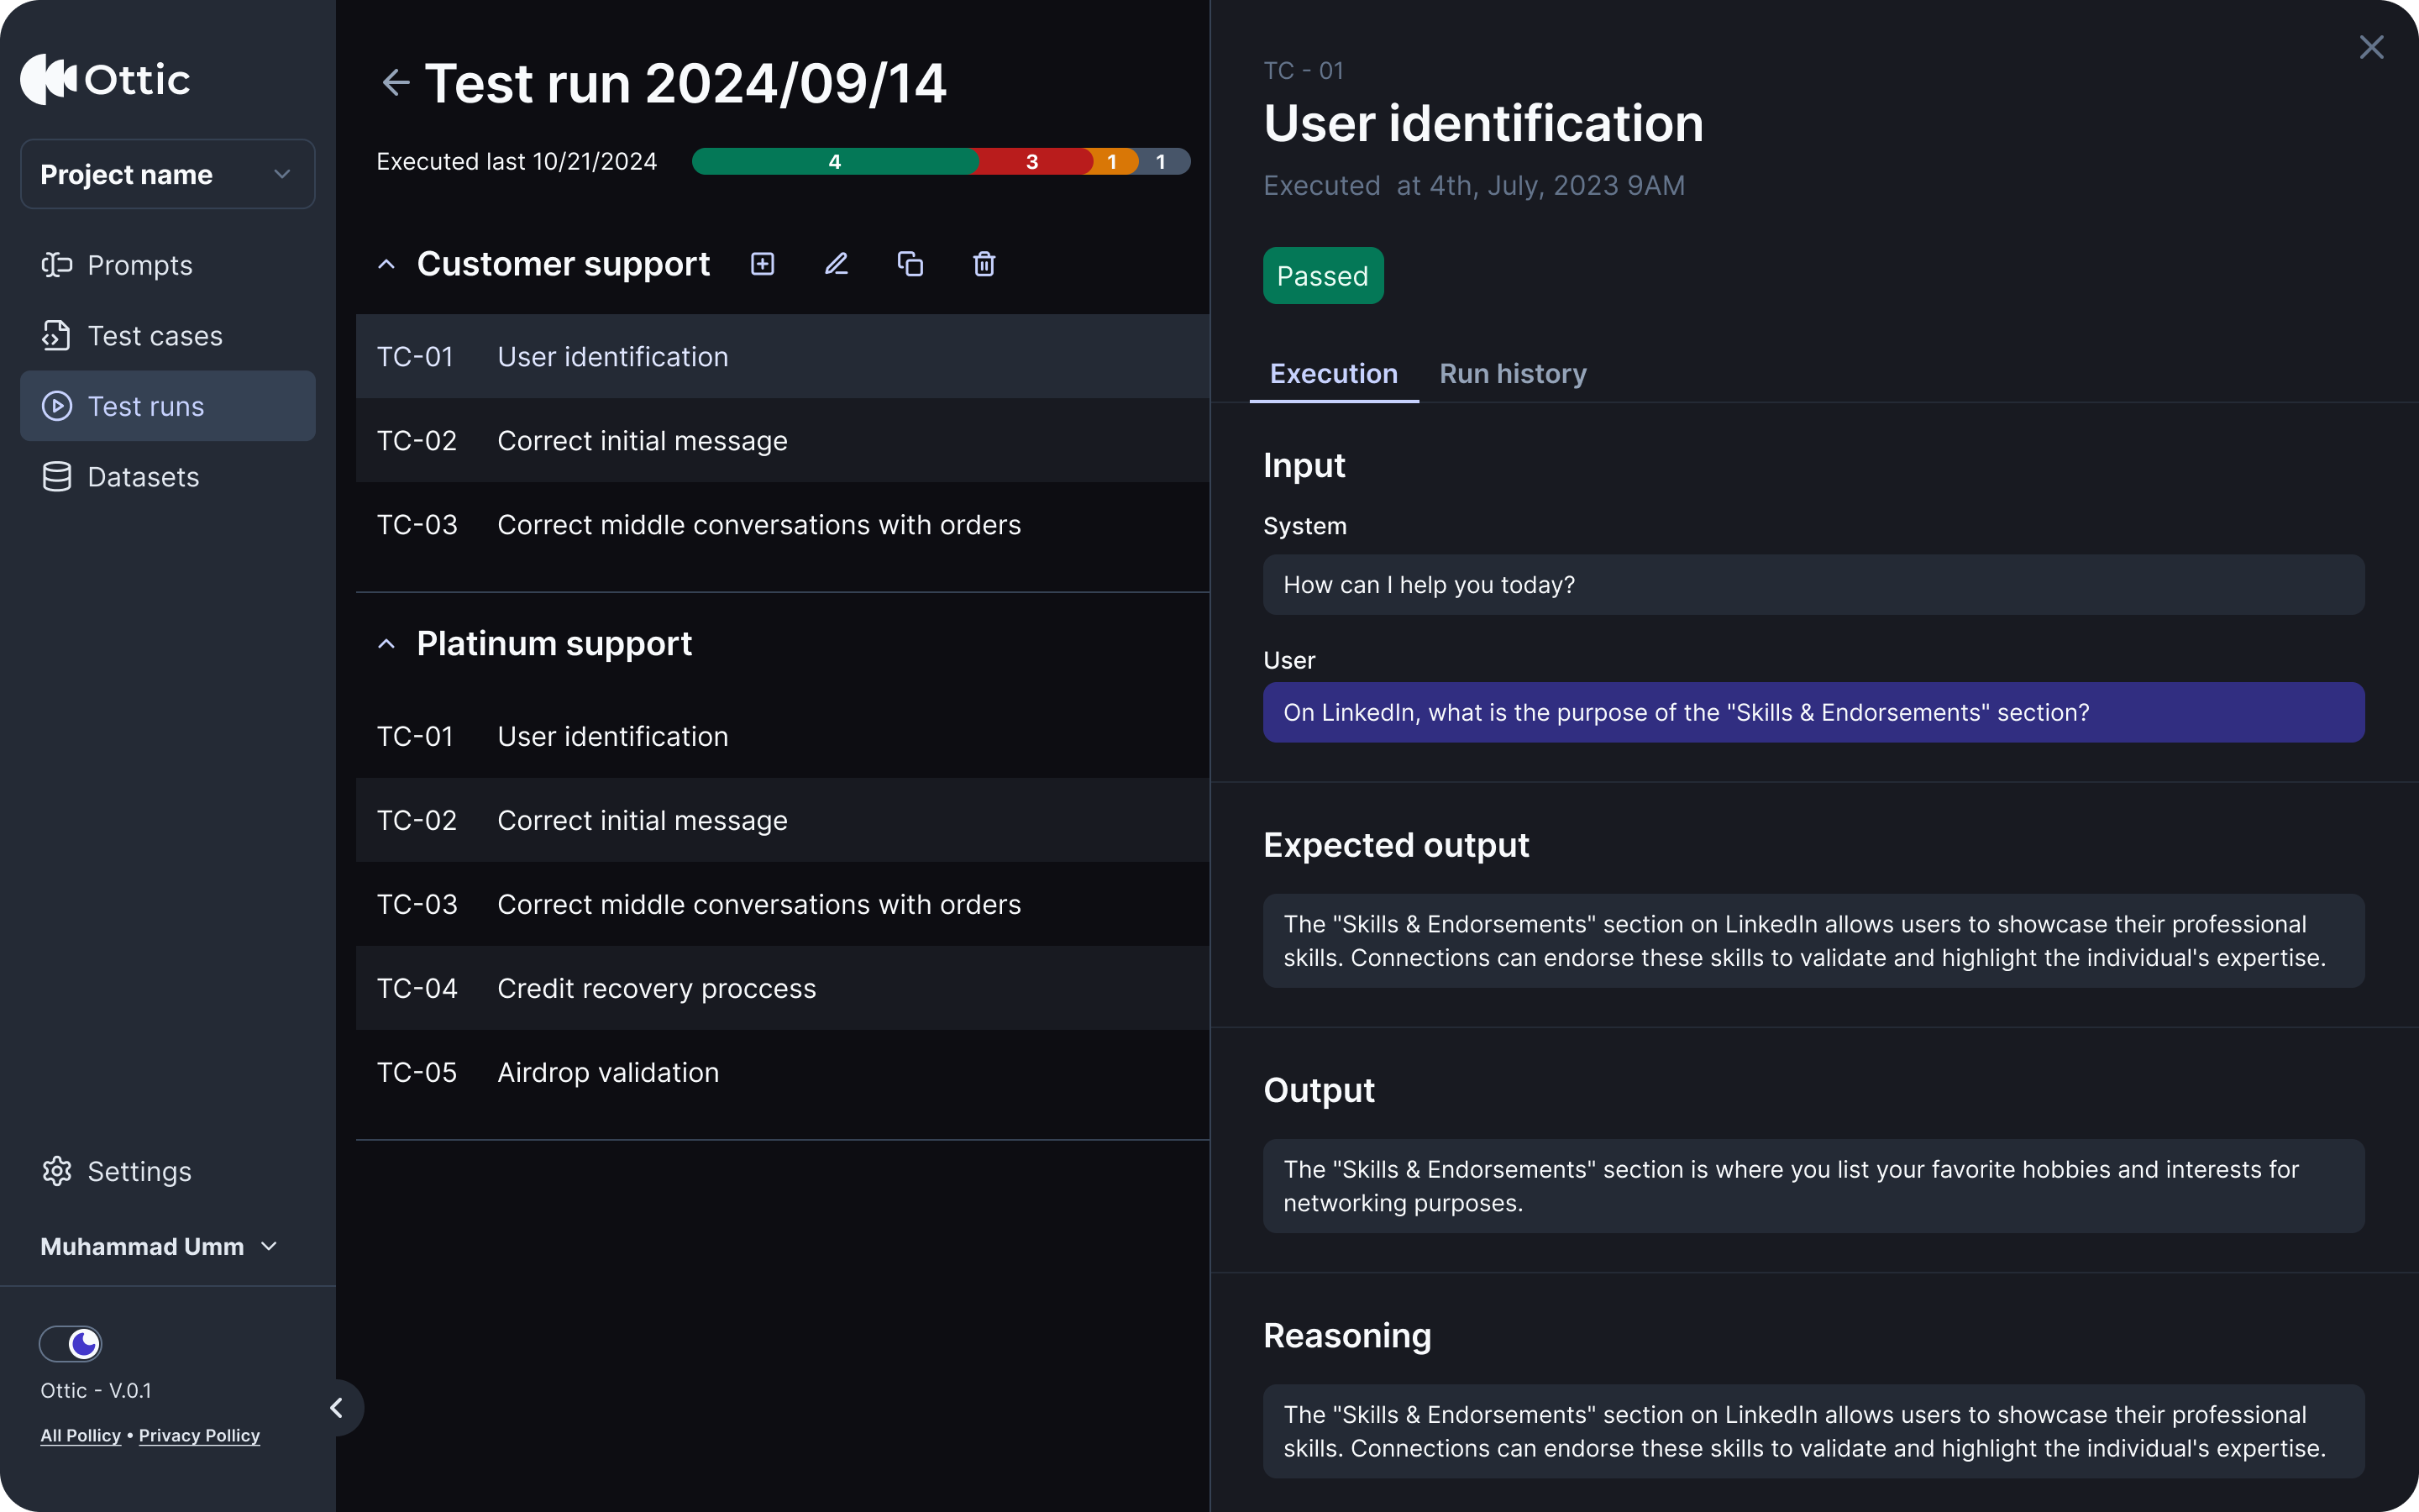Collapse the Platinum support section
2419x1512 pixels.
pyautogui.click(x=387, y=644)
